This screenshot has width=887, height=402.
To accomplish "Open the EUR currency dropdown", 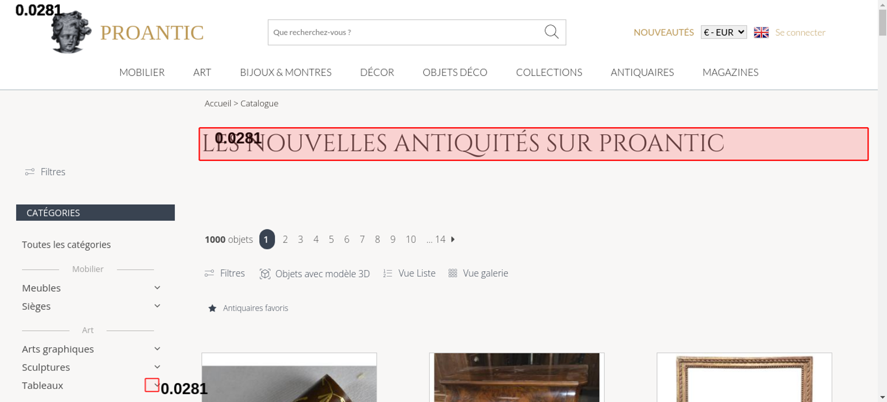I will click(724, 32).
